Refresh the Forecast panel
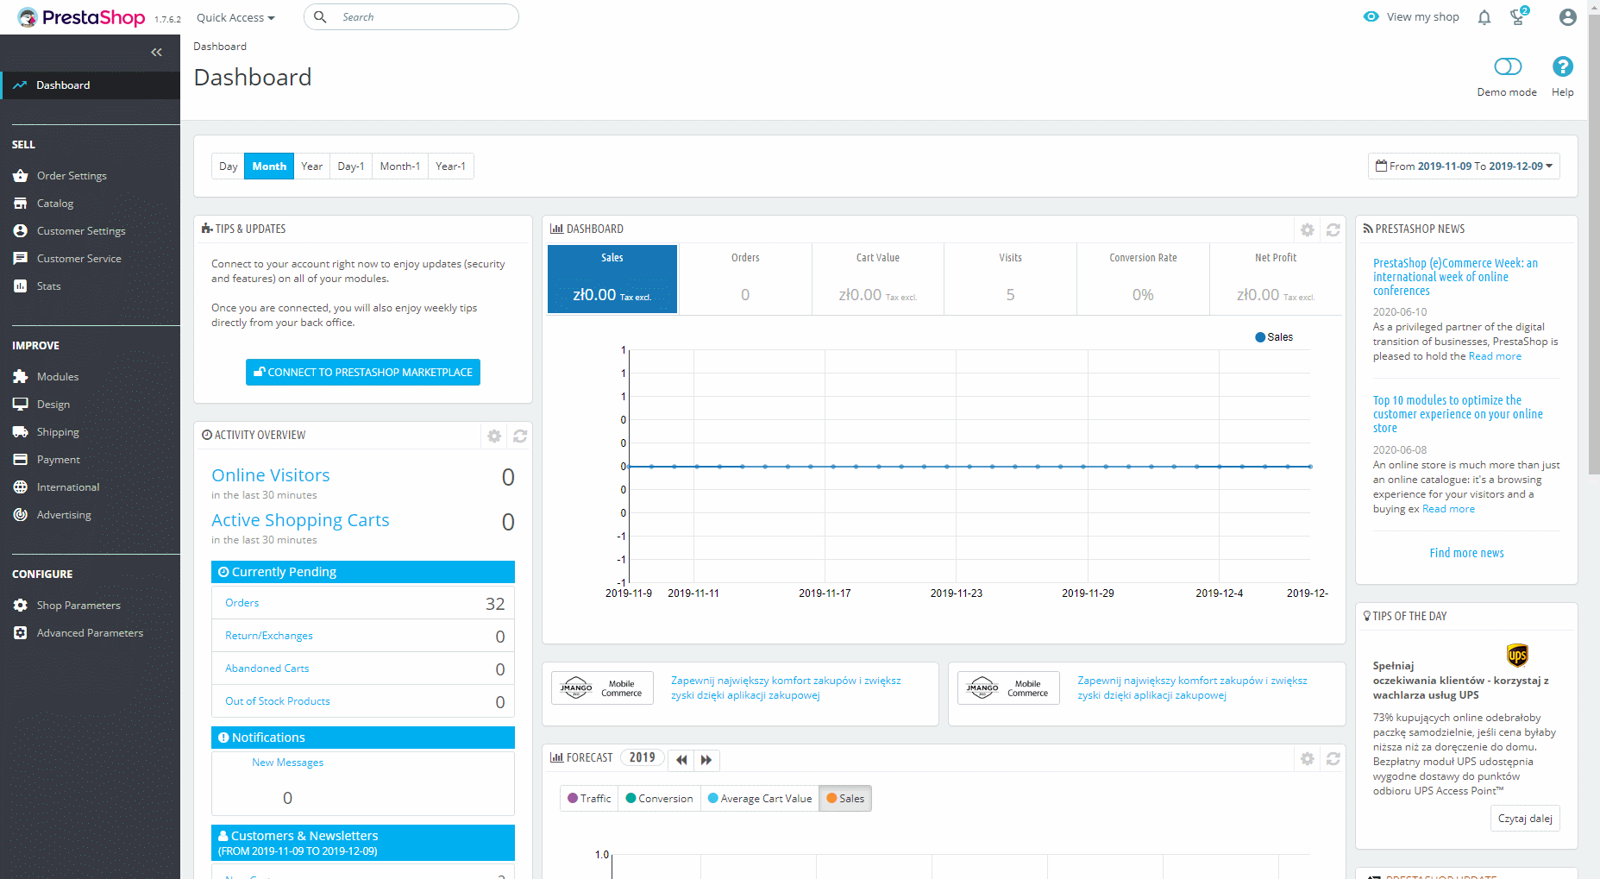1600x879 pixels. pyautogui.click(x=1333, y=759)
